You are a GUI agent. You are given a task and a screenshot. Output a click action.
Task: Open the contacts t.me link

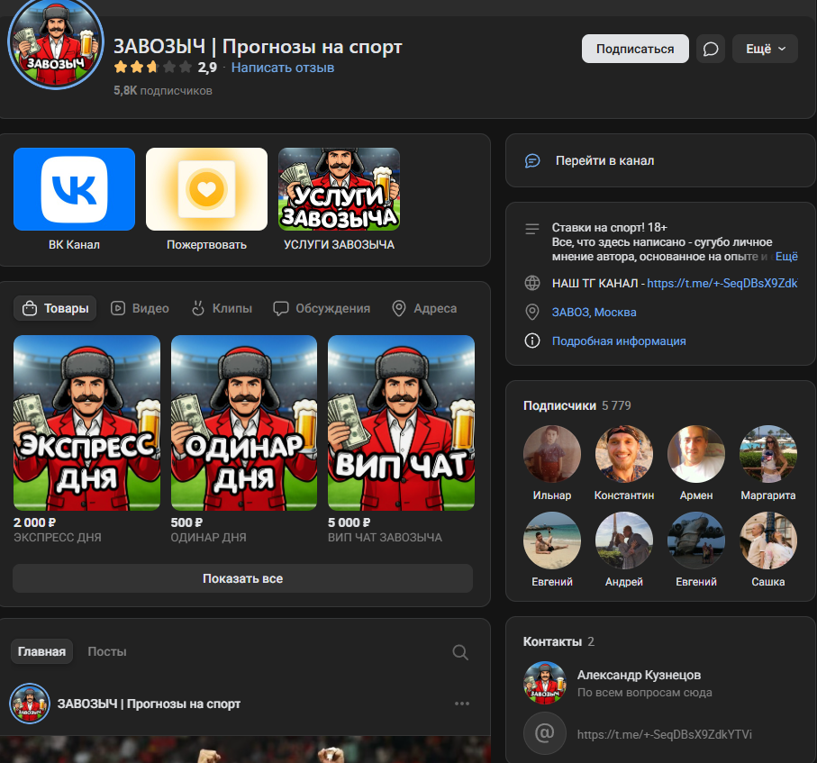[665, 734]
